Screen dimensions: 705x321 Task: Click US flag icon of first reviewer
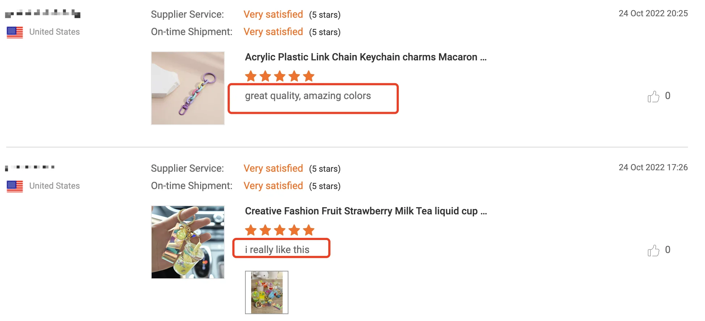[x=15, y=32]
